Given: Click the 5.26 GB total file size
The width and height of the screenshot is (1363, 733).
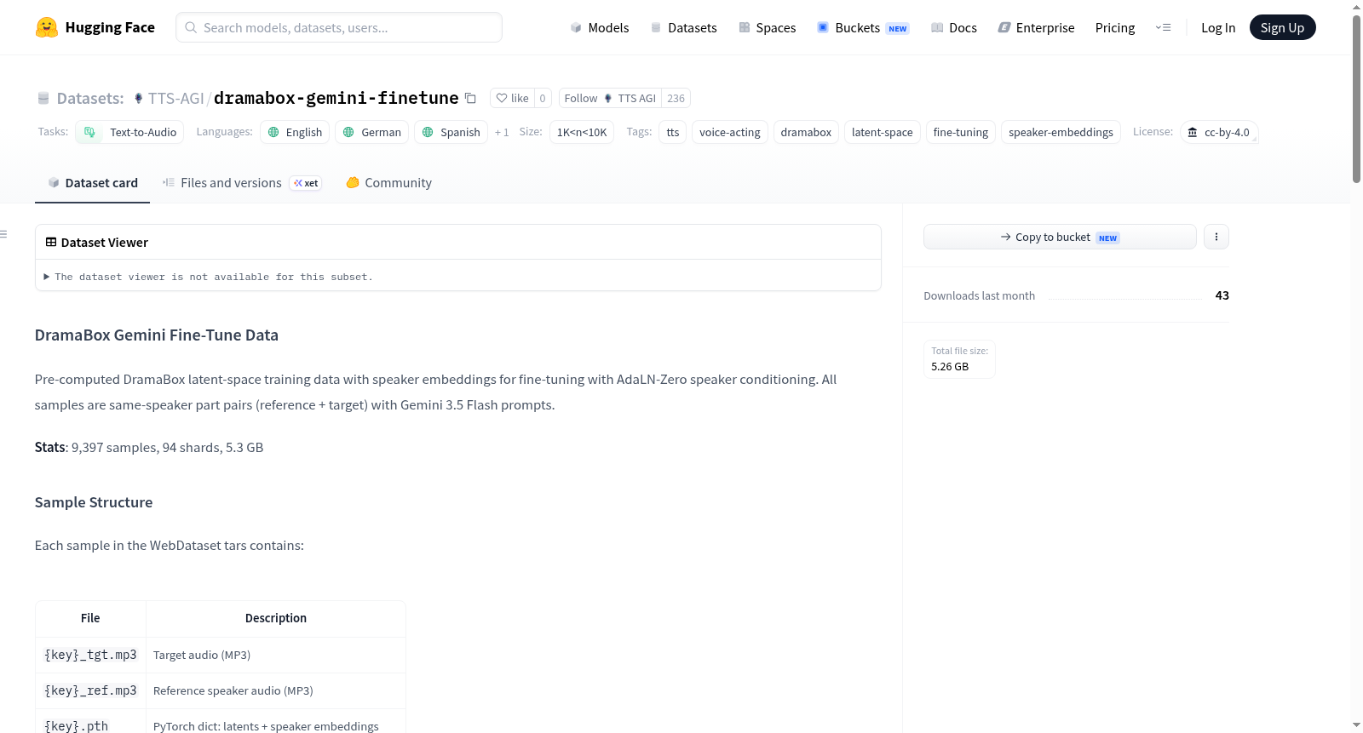Looking at the screenshot, I should coord(950,367).
